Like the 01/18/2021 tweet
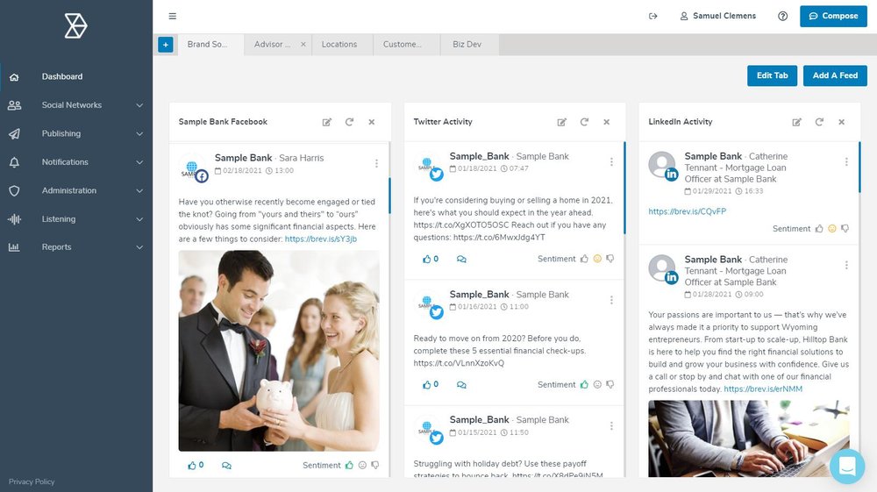The width and height of the screenshot is (877, 492). click(x=430, y=259)
